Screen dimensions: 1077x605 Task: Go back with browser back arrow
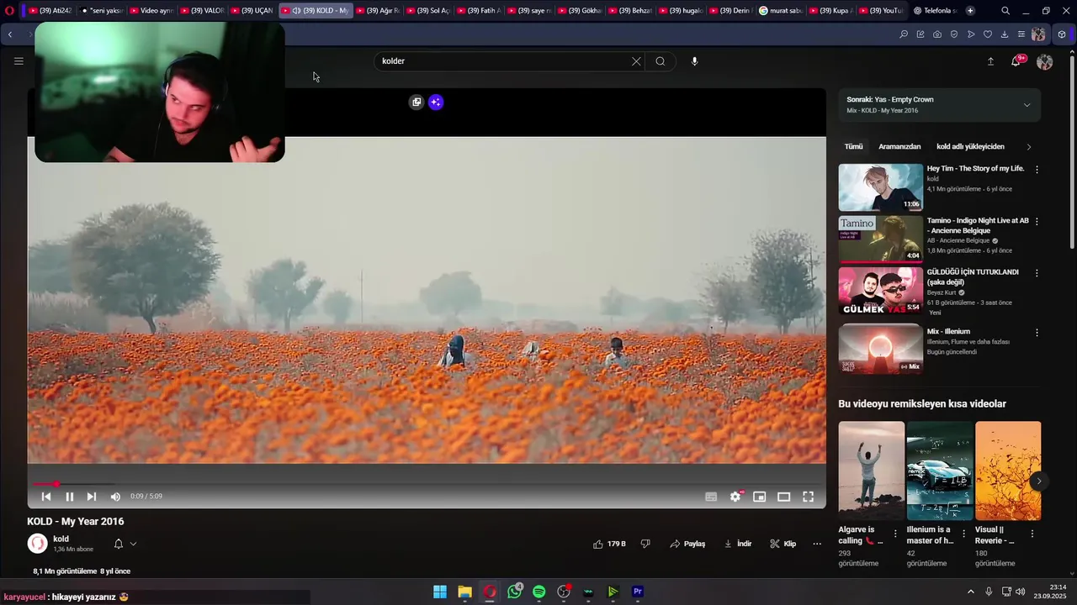pos(10,34)
